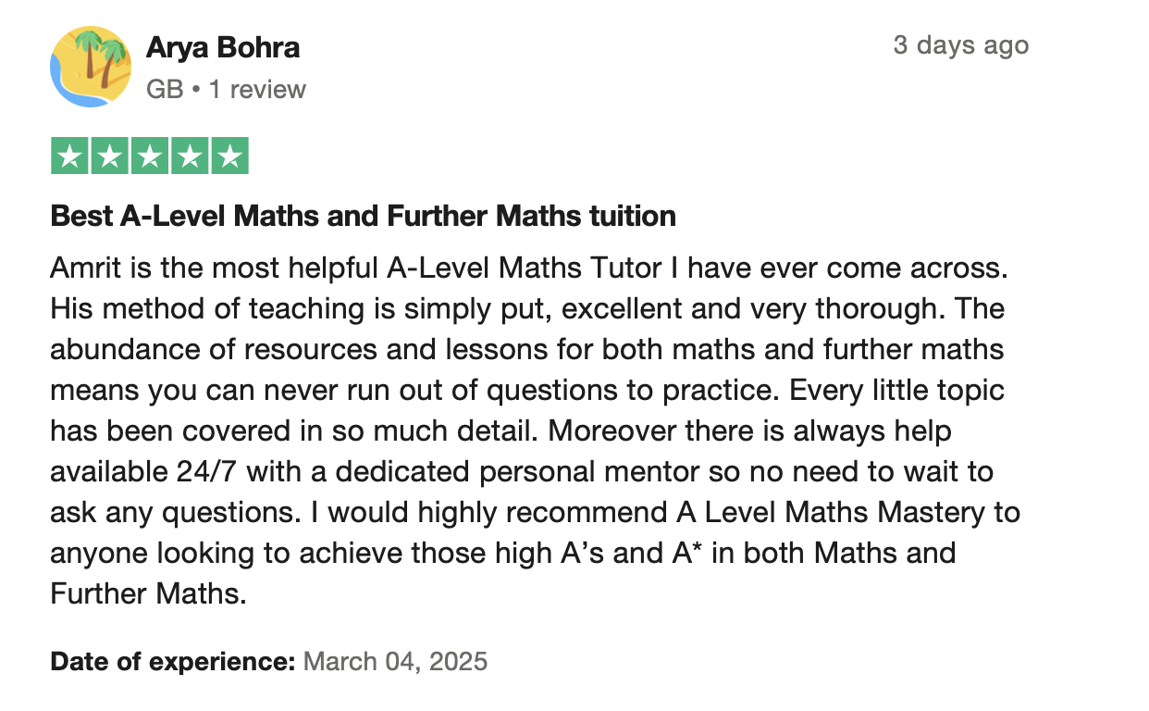
Task: Click the '1 review' count text
Action: pyautogui.click(x=255, y=90)
